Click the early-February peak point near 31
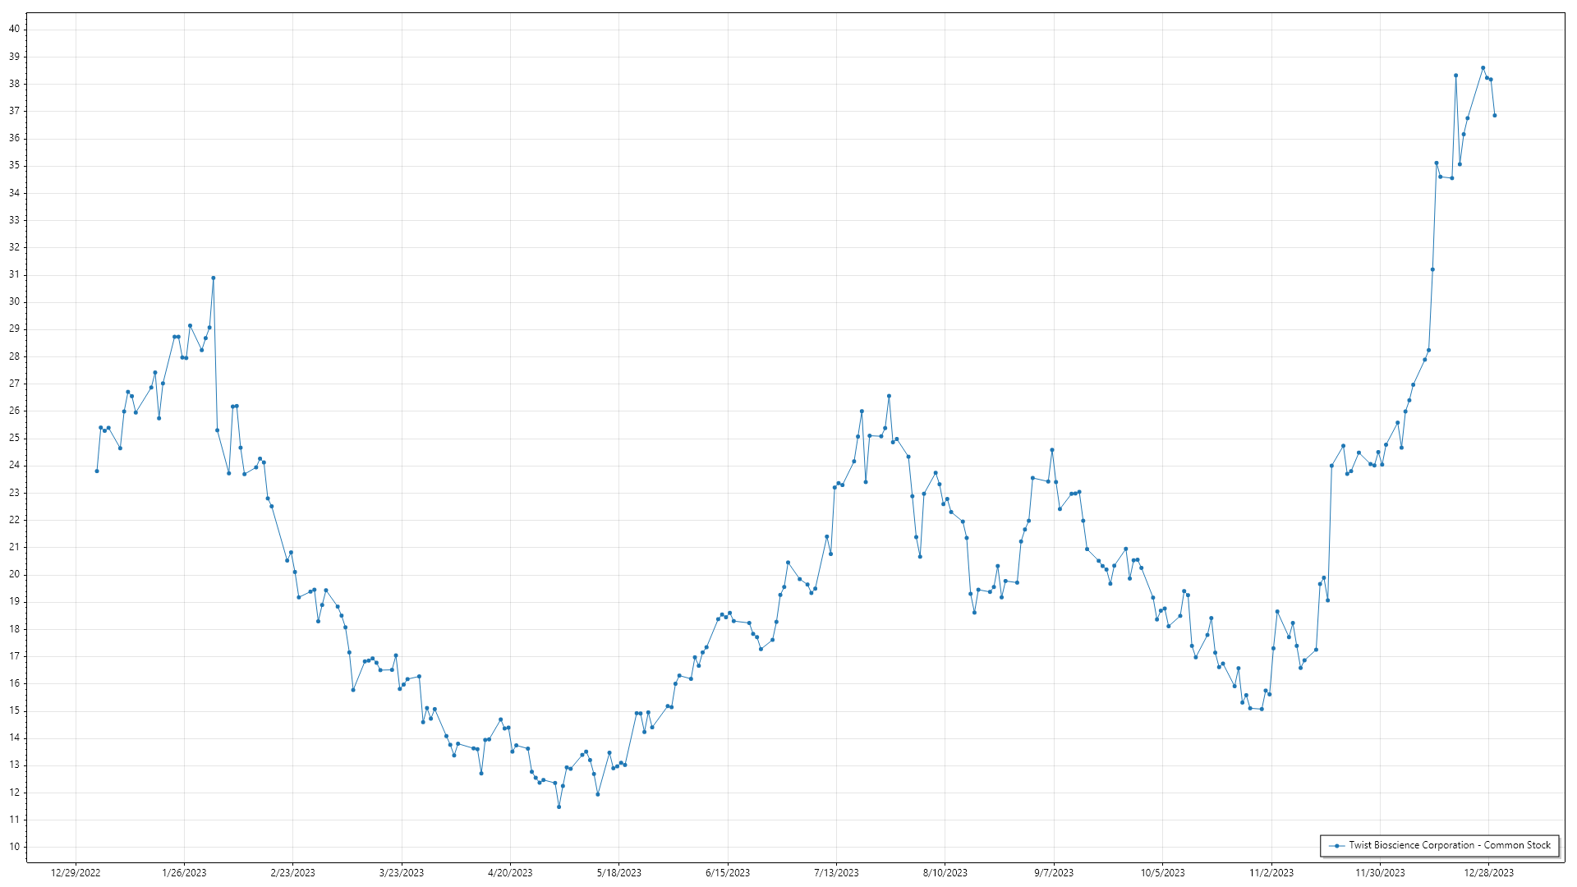This screenshot has height=887, width=1577. [213, 278]
